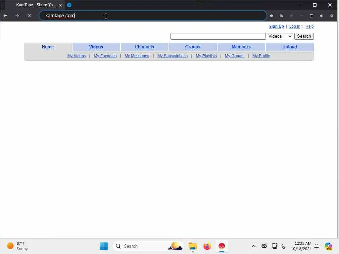
Task: Open the display network tray icon
Action: pos(274,246)
